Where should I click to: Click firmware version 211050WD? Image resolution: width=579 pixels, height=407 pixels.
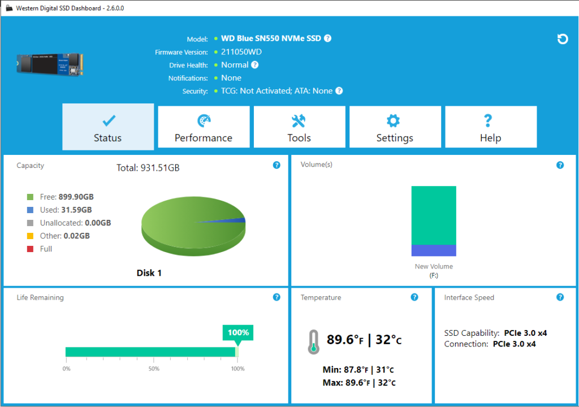[x=241, y=52]
